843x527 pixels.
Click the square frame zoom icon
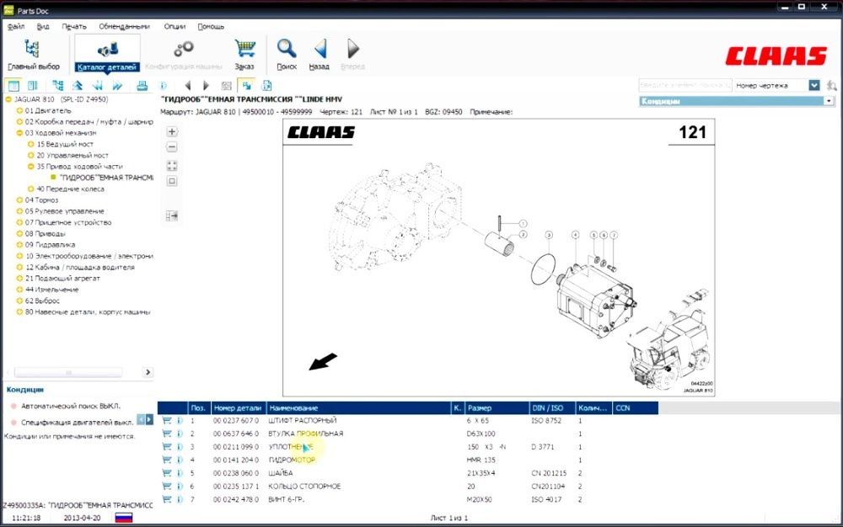click(x=172, y=181)
